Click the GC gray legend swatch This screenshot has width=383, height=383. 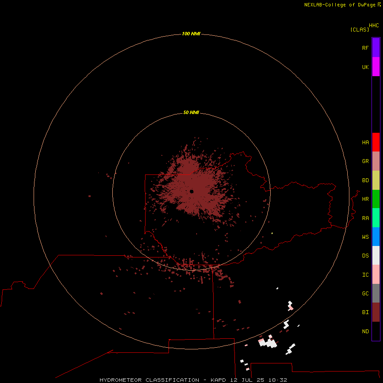(376, 293)
